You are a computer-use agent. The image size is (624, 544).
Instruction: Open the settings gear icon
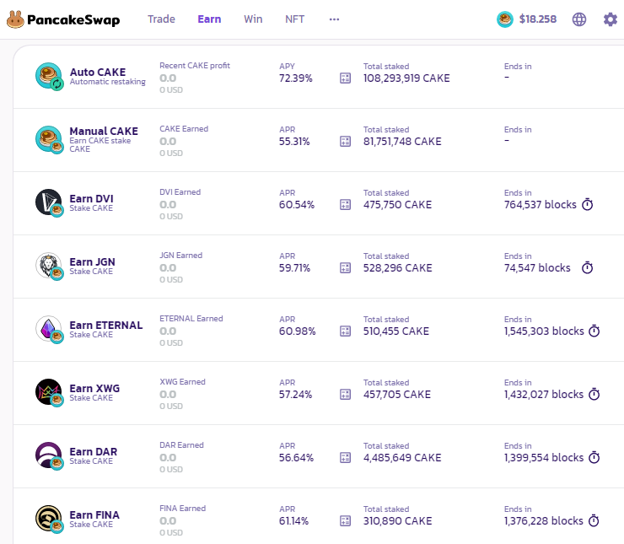pos(611,19)
